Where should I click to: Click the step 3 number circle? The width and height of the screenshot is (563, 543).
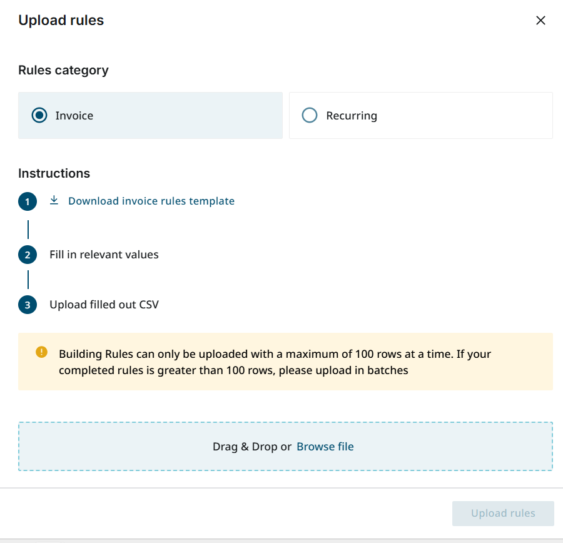(x=28, y=305)
